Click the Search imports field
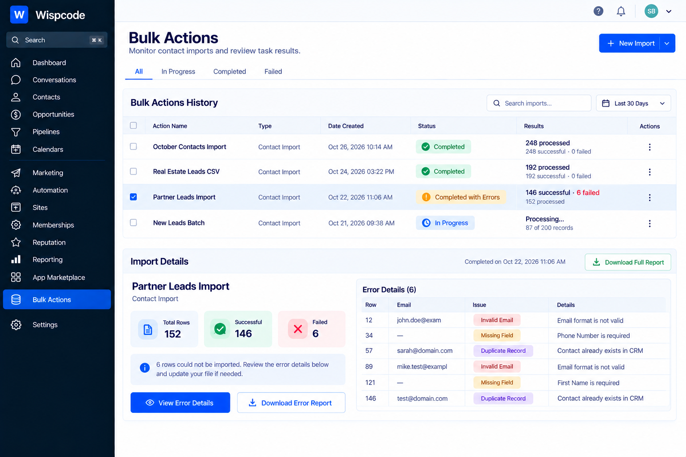The image size is (686, 457). (x=539, y=103)
